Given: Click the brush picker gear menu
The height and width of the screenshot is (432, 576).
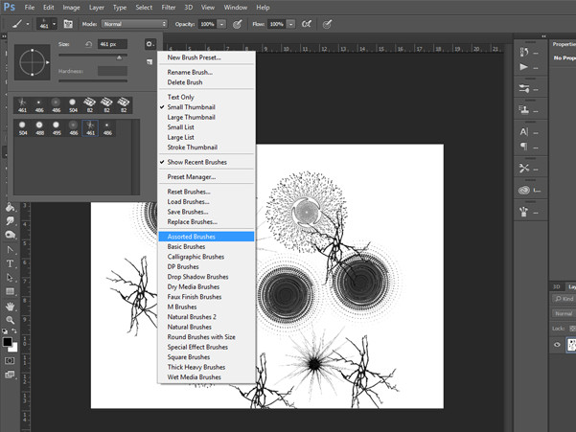Looking at the screenshot, I should pos(150,44).
